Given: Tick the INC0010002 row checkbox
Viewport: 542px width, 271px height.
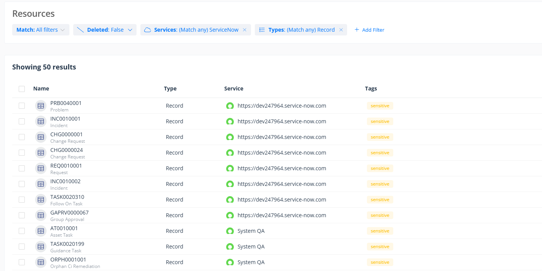Looking at the screenshot, I should [x=22, y=184].
